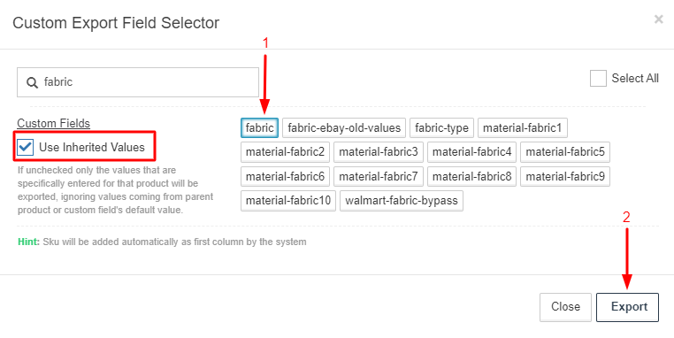Screen dimensions: 674x338
Task: Focus the fabric search input field
Action: pos(138,82)
